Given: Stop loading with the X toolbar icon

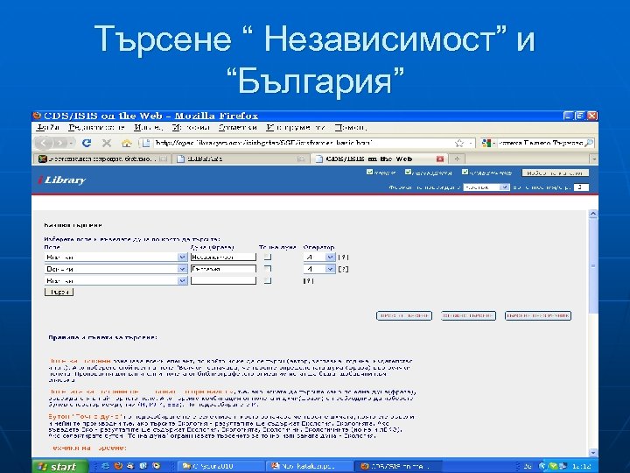Looking at the screenshot, I should pyautogui.click(x=107, y=143).
